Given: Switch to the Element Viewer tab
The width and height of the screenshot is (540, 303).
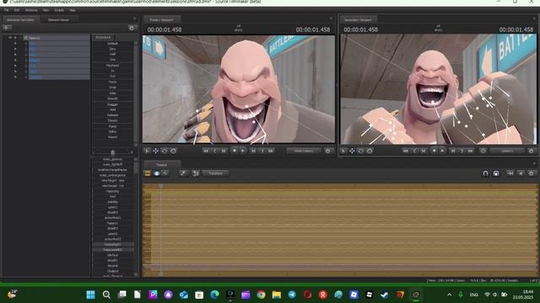Looking at the screenshot, I should (58, 20).
